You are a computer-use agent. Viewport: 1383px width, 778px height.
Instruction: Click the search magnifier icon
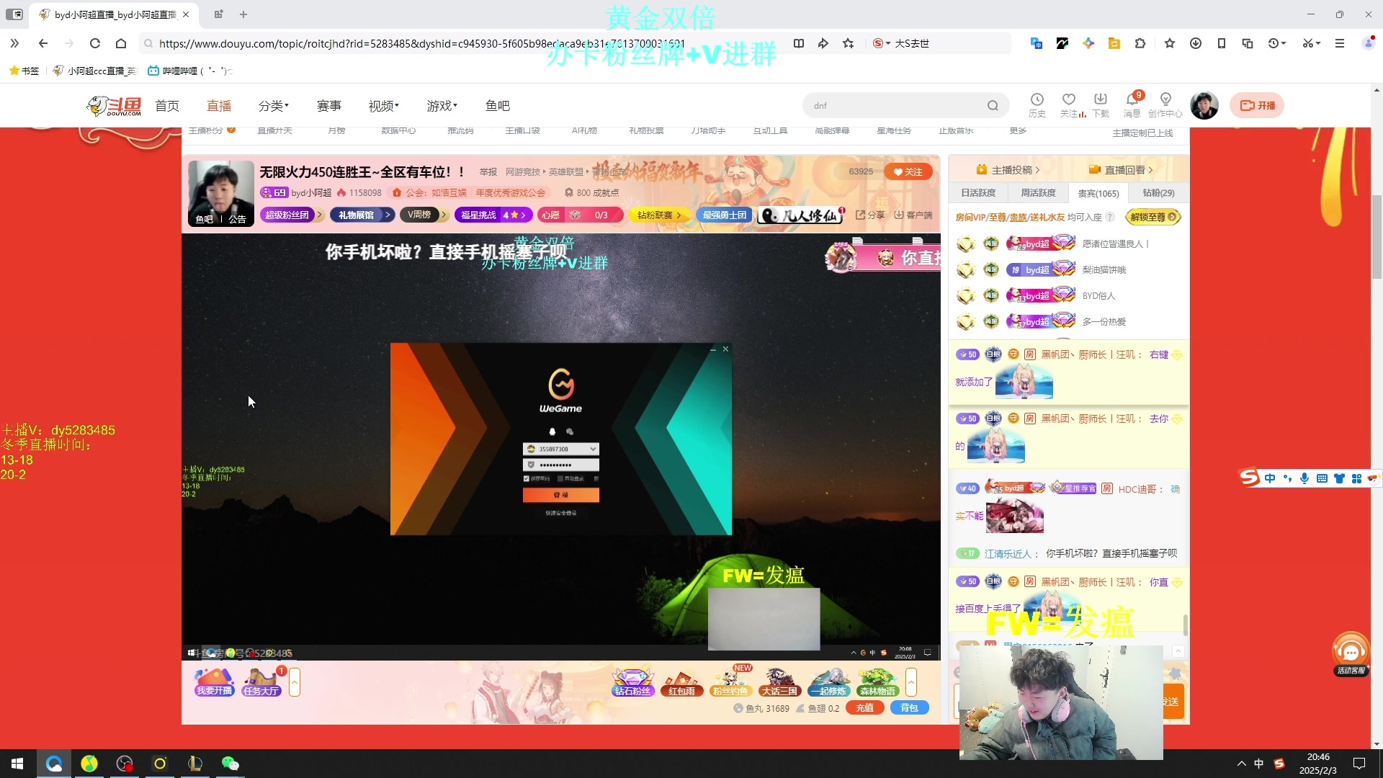[x=993, y=106]
